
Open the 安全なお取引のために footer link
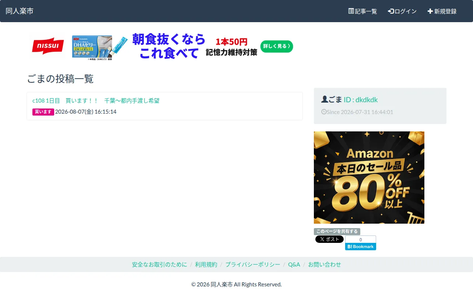pyautogui.click(x=160, y=264)
